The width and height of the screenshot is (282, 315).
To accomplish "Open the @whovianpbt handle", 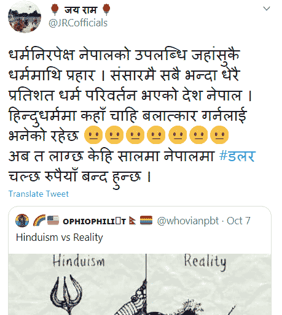I will (x=188, y=221).
